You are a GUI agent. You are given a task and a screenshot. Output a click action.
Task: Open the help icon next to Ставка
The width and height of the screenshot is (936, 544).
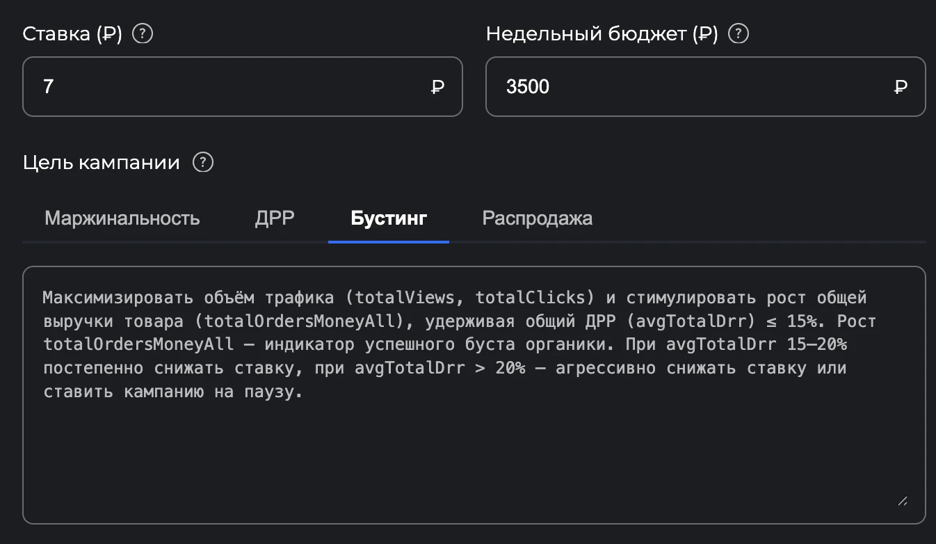142,33
